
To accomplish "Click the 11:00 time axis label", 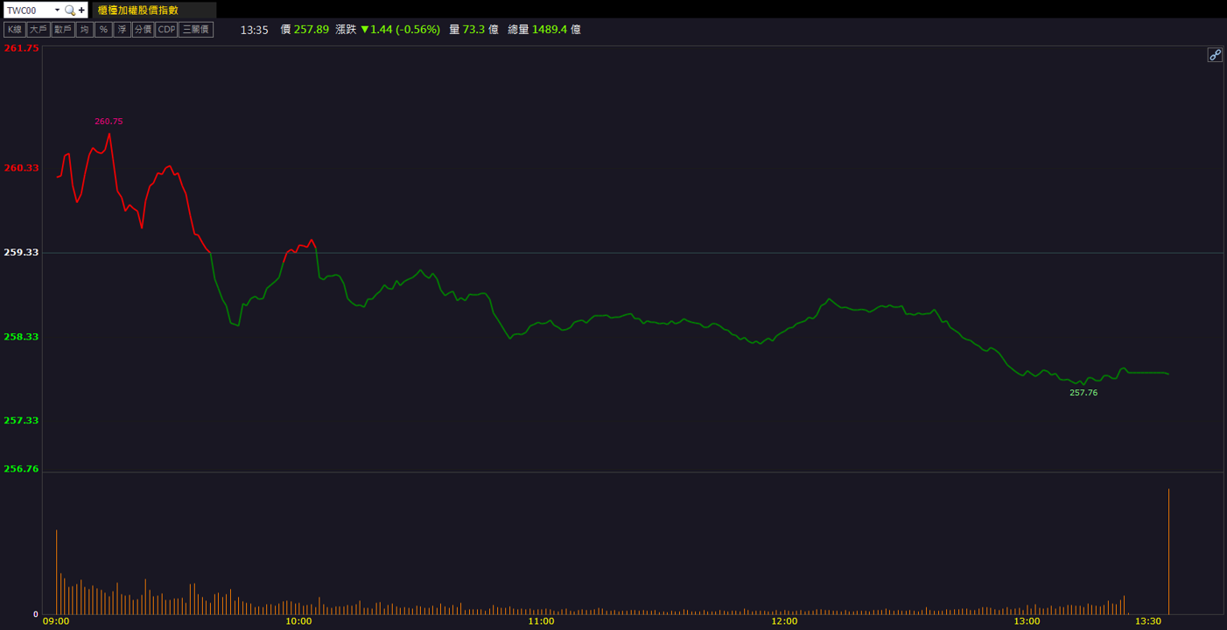I will (542, 621).
